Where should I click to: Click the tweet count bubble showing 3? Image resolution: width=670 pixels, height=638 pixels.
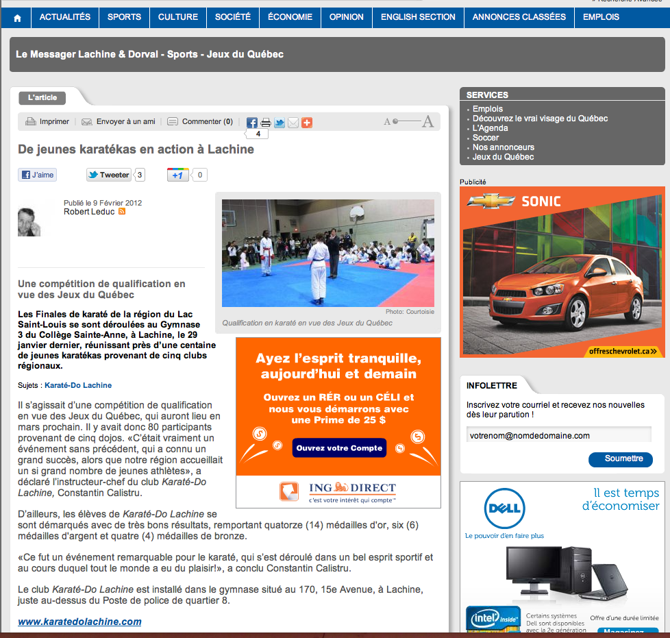point(140,175)
